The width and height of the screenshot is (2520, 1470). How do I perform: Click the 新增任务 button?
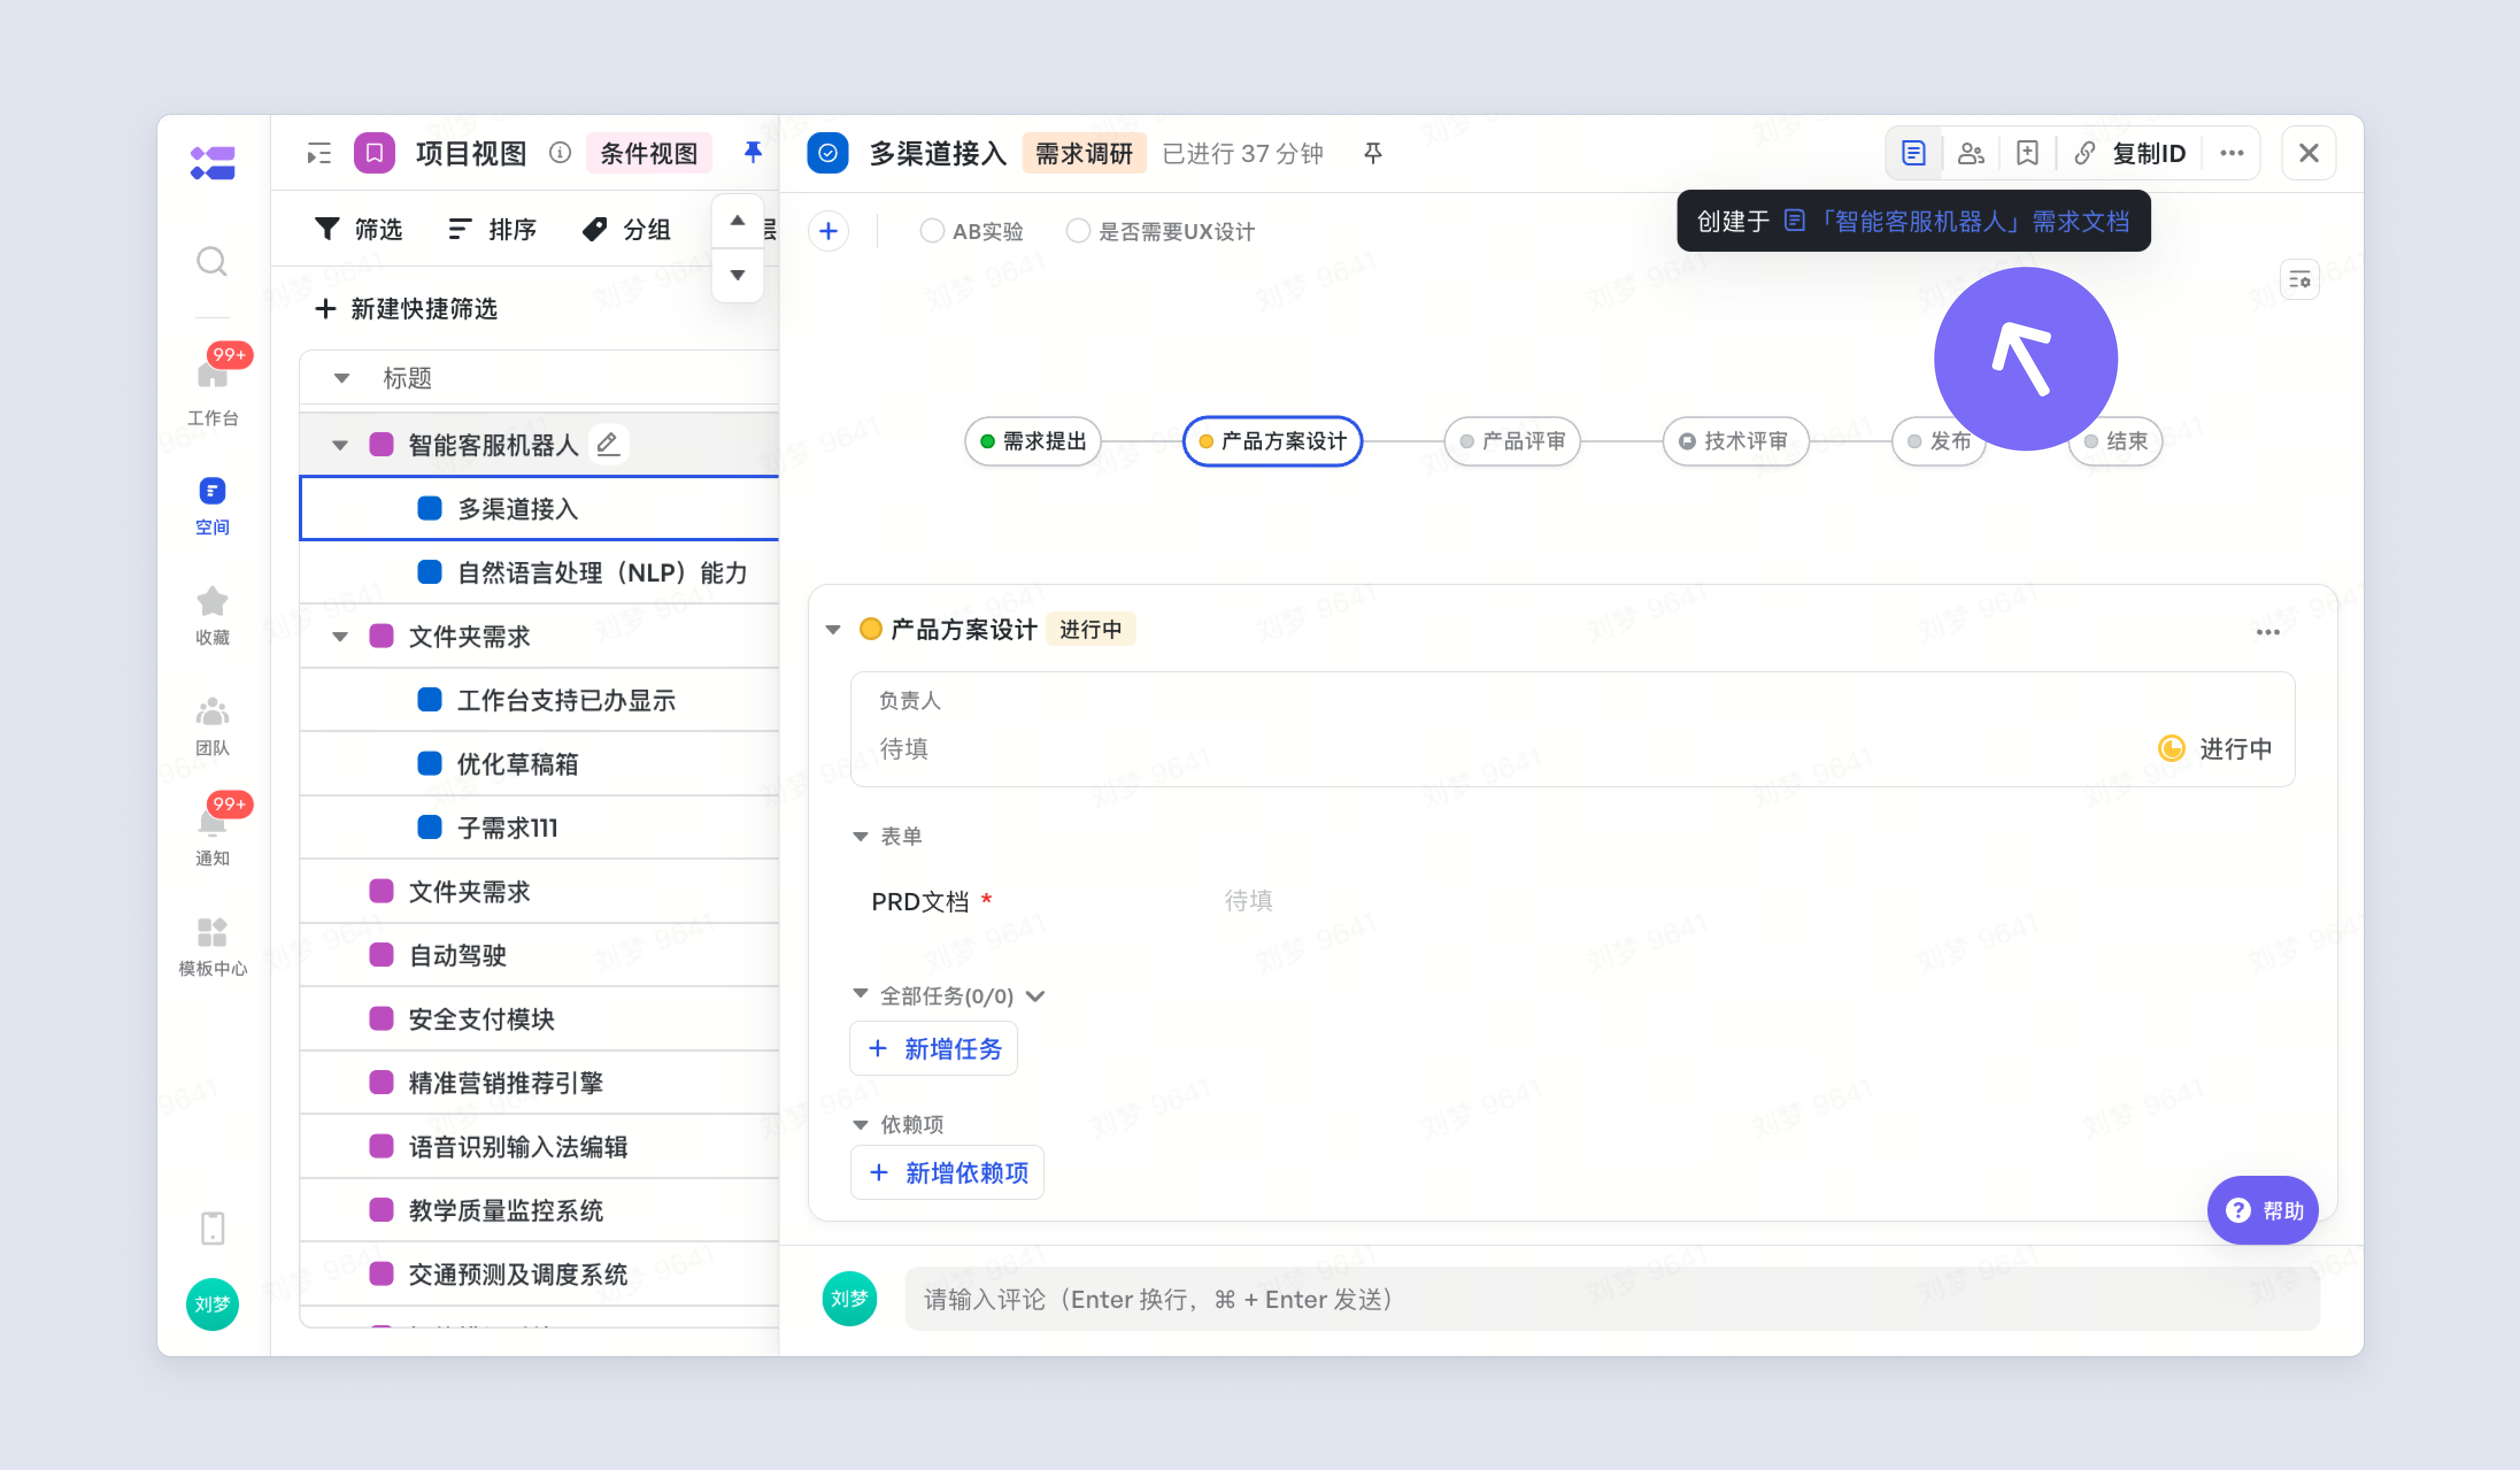click(x=933, y=1048)
